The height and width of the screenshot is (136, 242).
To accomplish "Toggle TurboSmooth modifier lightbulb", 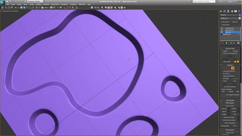I will click(222, 28).
